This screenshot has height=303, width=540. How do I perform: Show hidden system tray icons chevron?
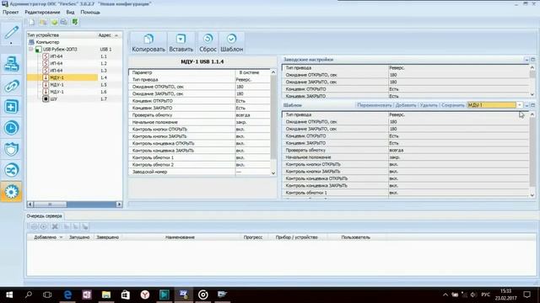tap(445, 295)
